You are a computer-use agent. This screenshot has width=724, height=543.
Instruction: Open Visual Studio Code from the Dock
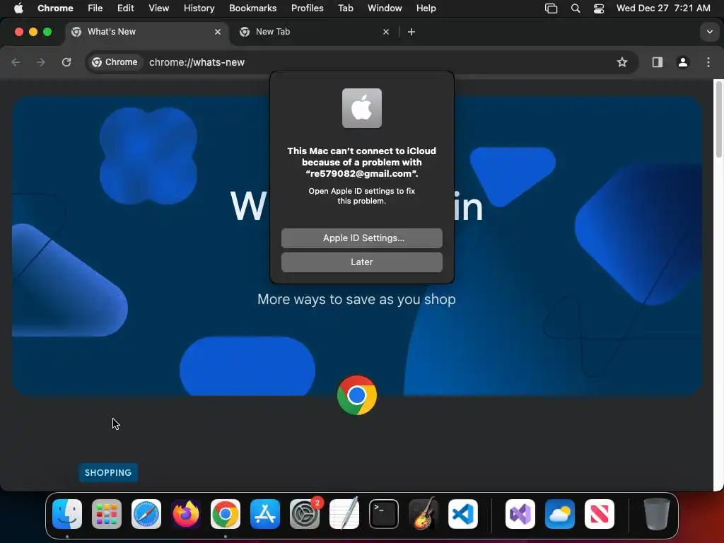(x=463, y=514)
